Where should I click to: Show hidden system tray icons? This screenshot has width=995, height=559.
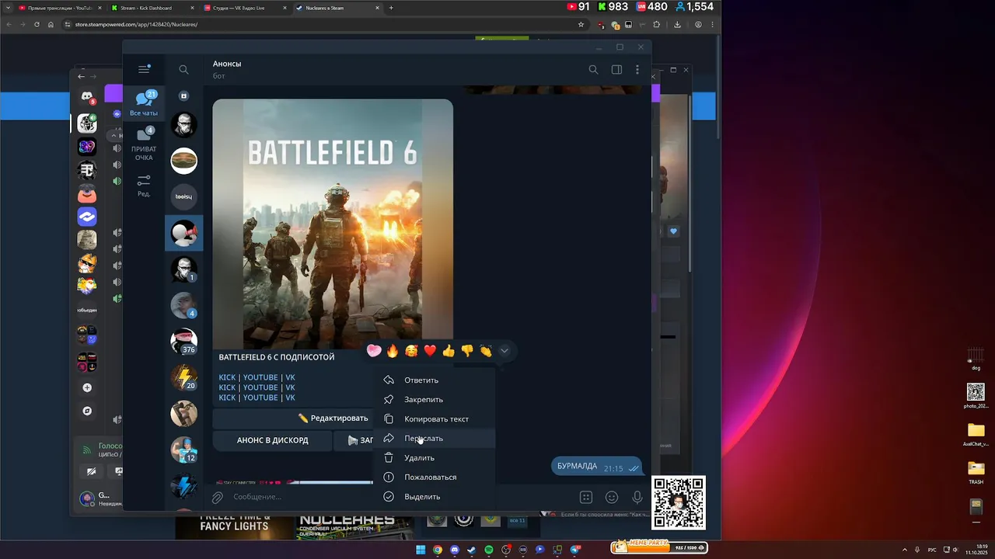904,550
